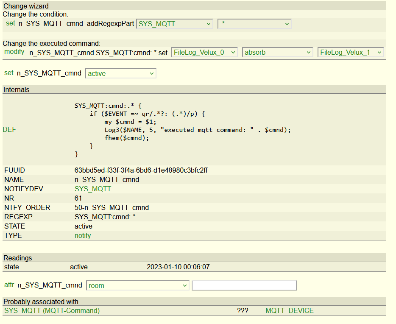Open the SYS_MQTT (MQTT-Command) link
The height and width of the screenshot is (324, 396).
(52, 310)
